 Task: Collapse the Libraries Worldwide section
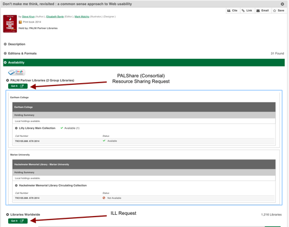tap(8, 214)
